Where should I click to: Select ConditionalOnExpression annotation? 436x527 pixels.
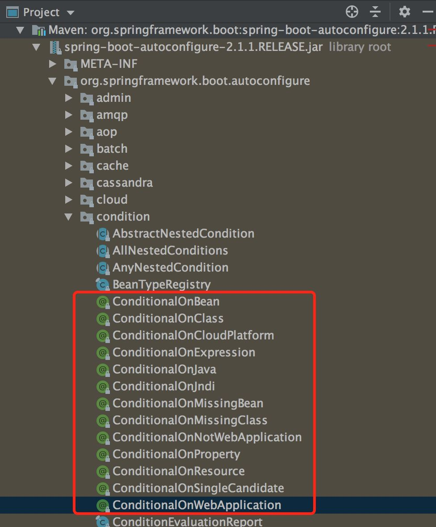coord(184,352)
